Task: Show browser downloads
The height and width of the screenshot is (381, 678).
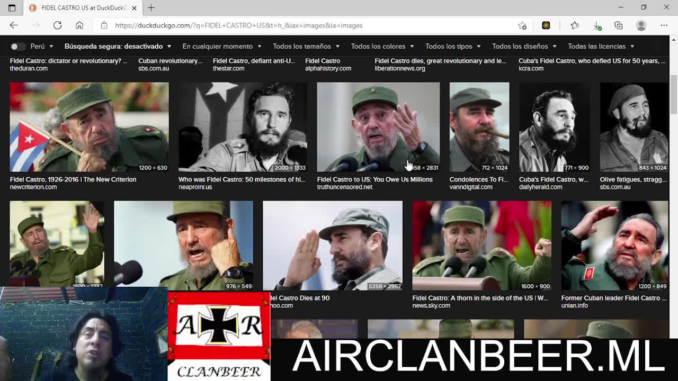Action: coord(597,25)
